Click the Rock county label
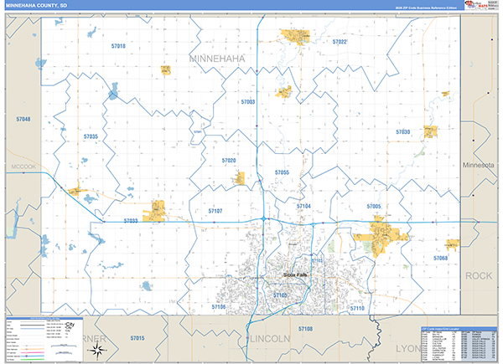503x364 pixels. coord(480,275)
